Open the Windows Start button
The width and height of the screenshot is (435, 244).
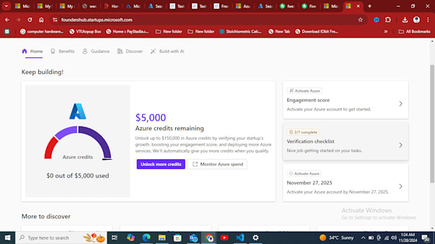8,238
